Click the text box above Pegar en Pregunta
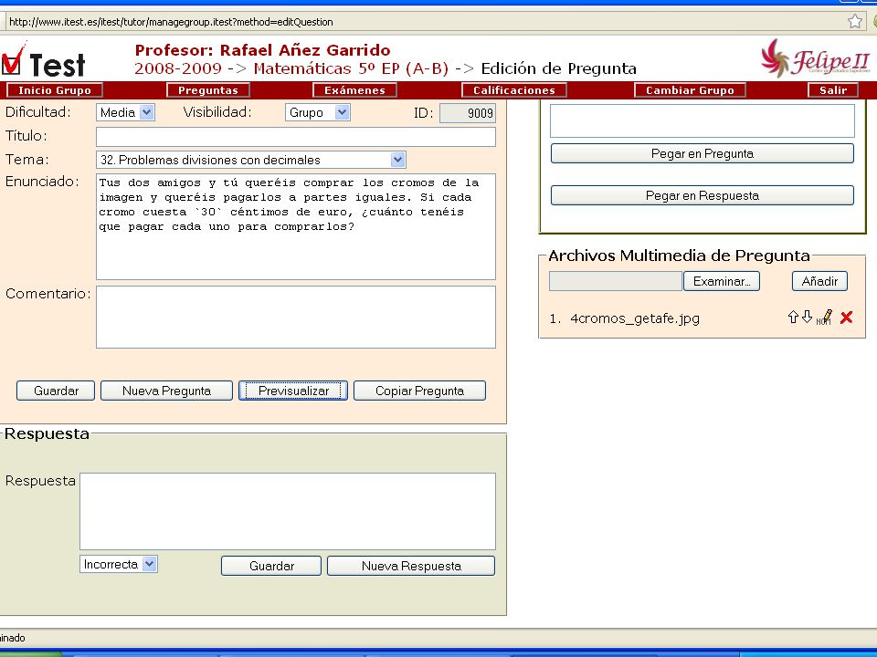This screenshot has height=657, width=877. pos(702,120)
